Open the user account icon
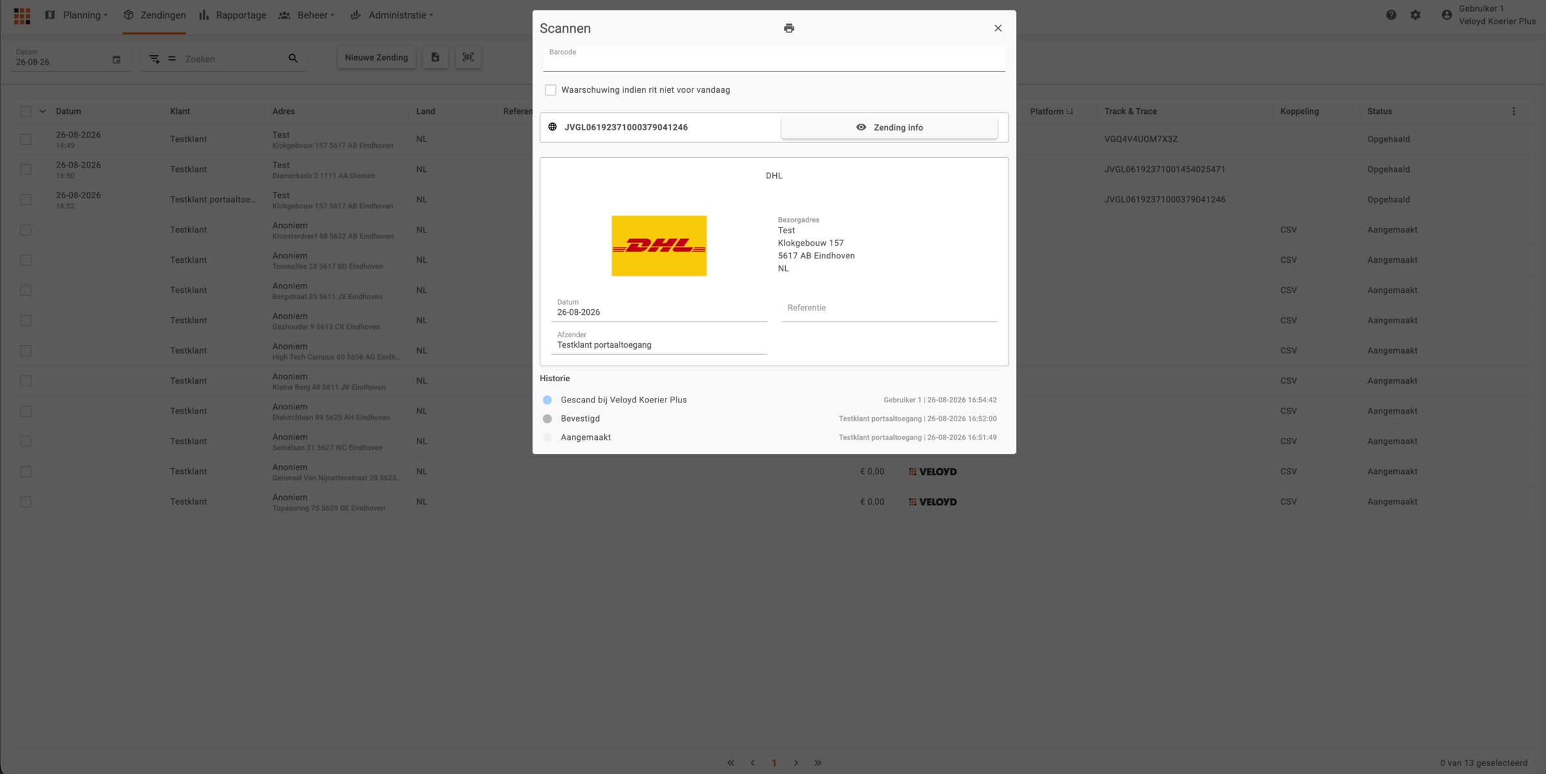This screenshot has height=774, width=1546. [x=1447, y=15]
